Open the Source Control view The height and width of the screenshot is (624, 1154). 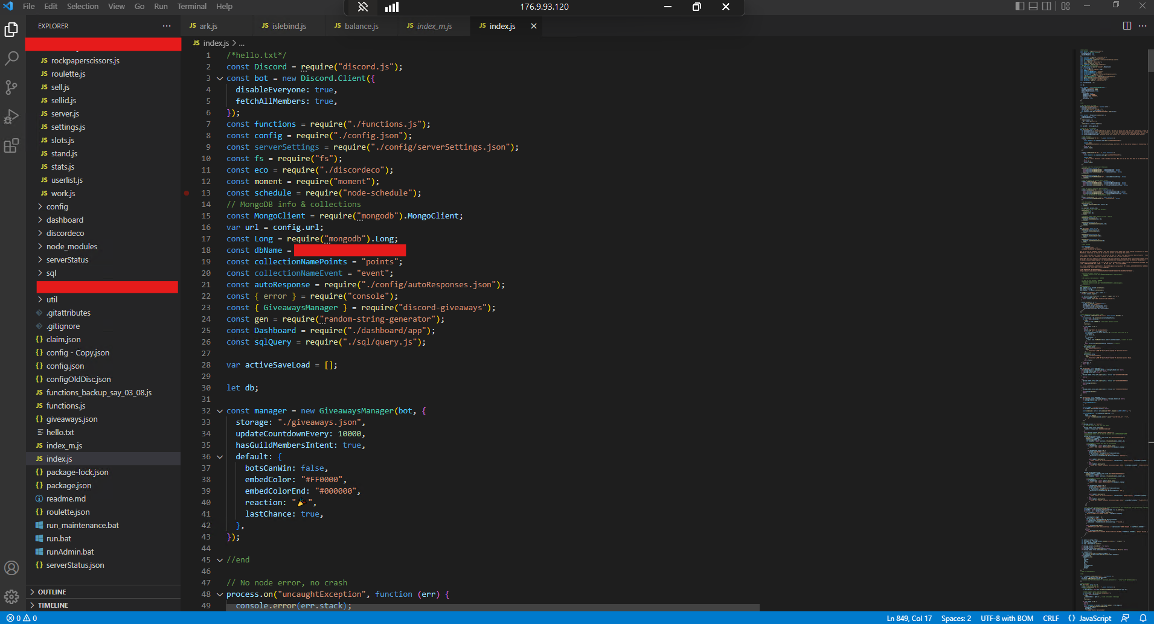point(11,88)
